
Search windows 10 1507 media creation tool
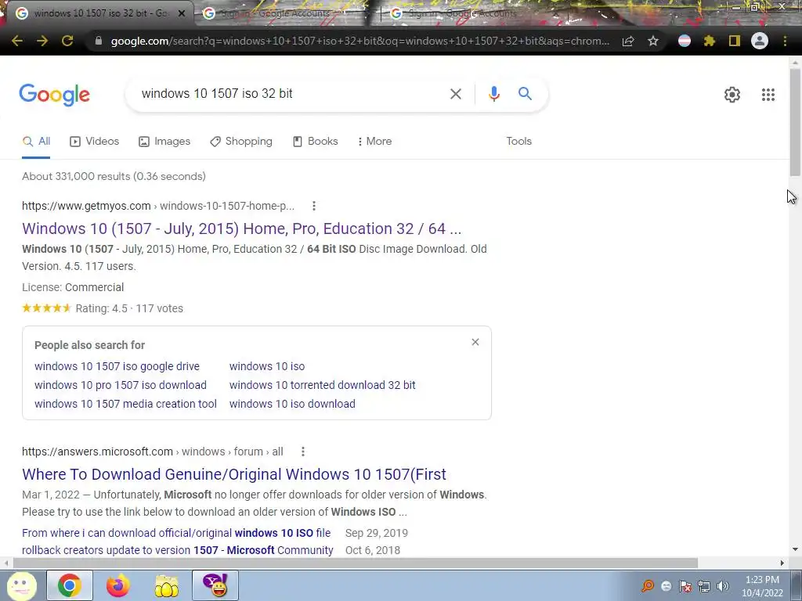[x=125, y=404]
